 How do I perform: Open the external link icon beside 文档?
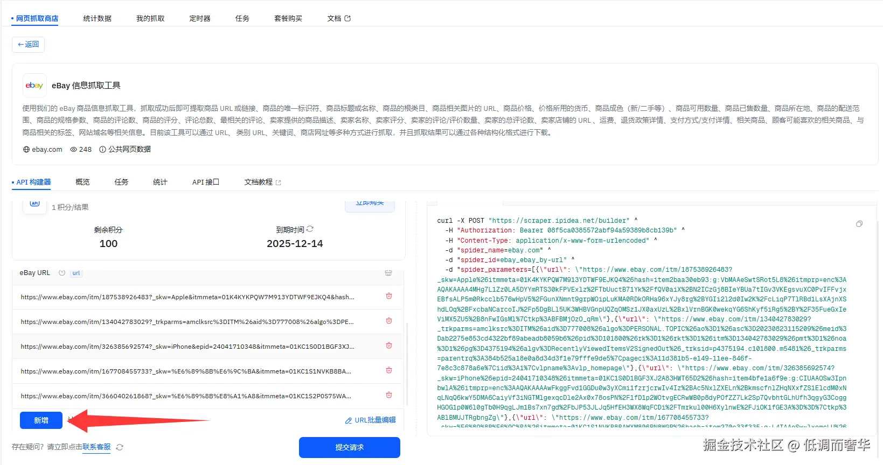[x=347, y=18]
